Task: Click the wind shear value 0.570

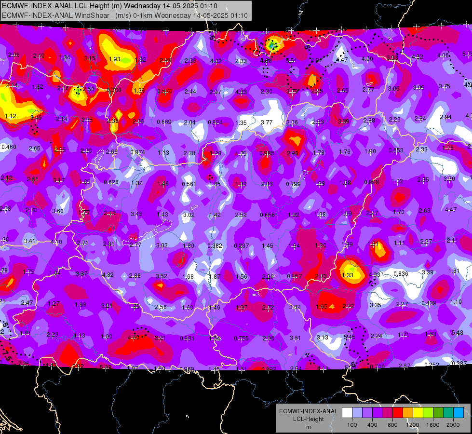Action: coord(165,91)
